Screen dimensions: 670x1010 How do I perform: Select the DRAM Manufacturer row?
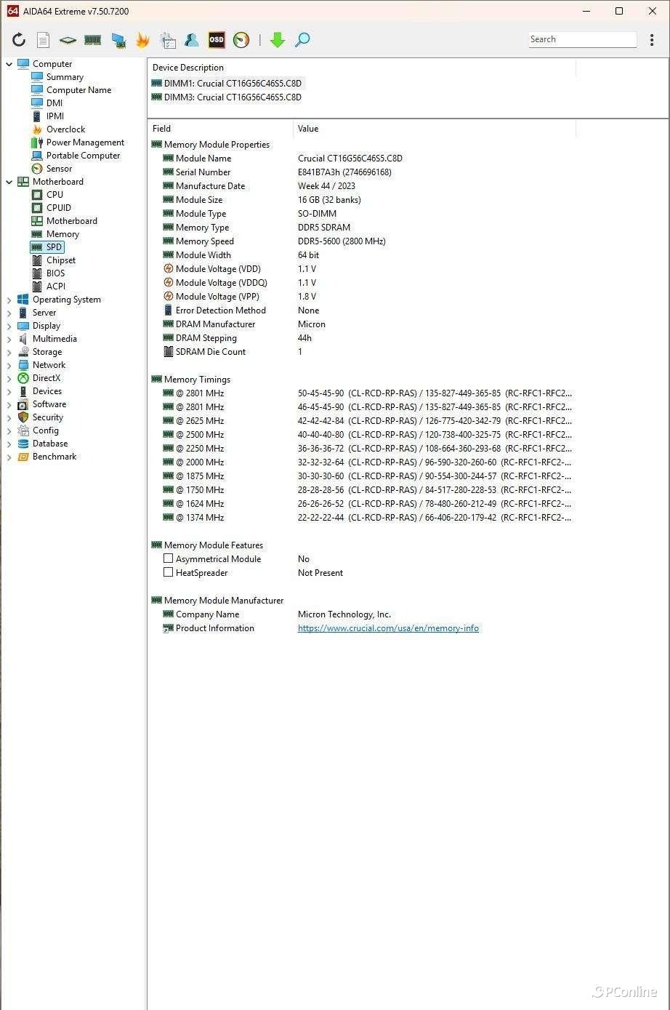362,324
